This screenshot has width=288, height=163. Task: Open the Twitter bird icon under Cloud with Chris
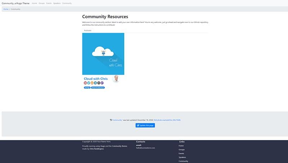89,83
